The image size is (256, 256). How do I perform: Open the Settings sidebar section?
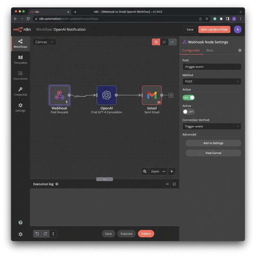pos(20,107)
